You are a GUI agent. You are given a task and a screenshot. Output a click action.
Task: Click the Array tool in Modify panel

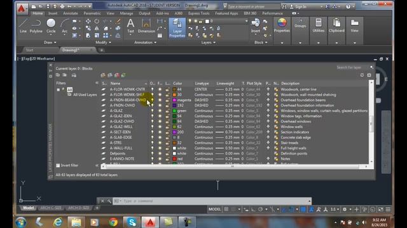click(106, 35)
